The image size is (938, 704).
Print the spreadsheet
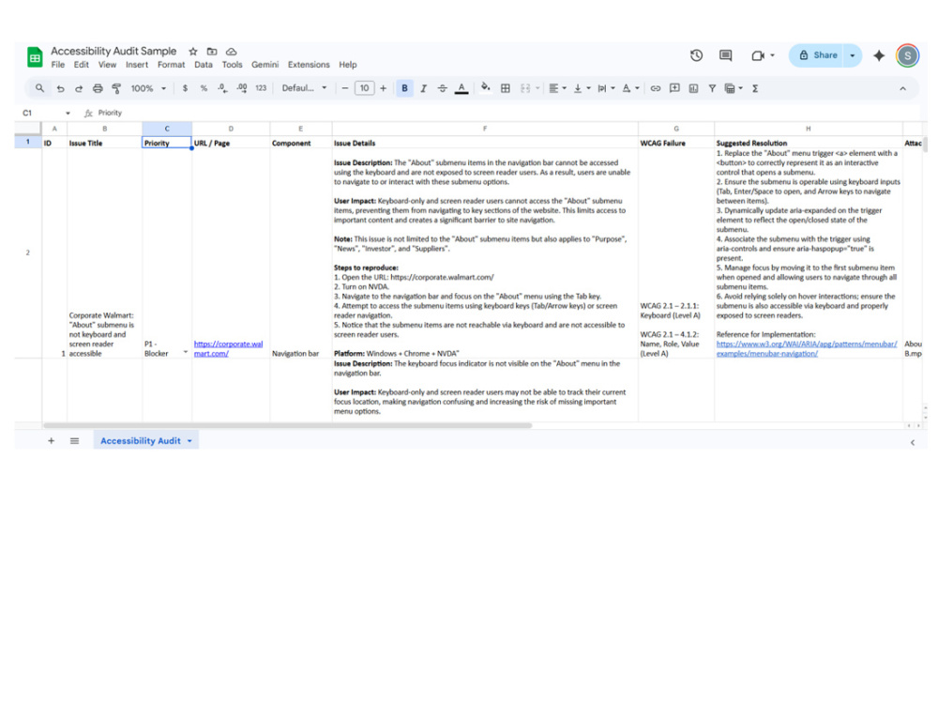[x=98, y=88]
